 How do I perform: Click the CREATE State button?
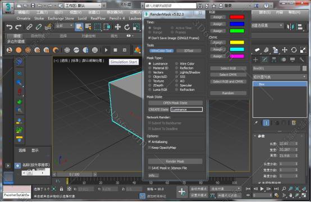coord(158,109)
